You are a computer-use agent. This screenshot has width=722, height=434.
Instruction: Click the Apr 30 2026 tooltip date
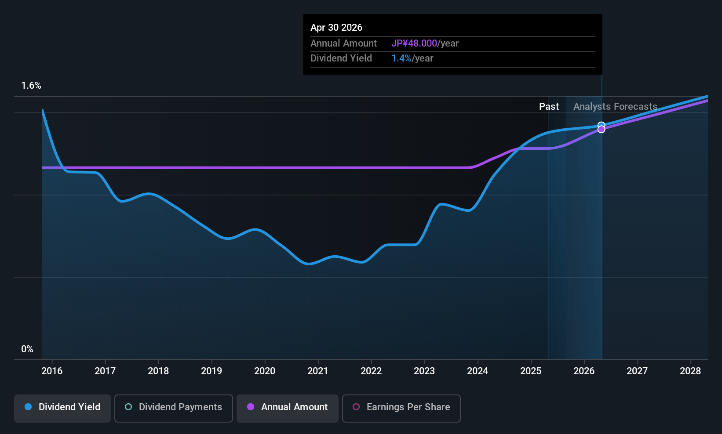tap(336, 28)
